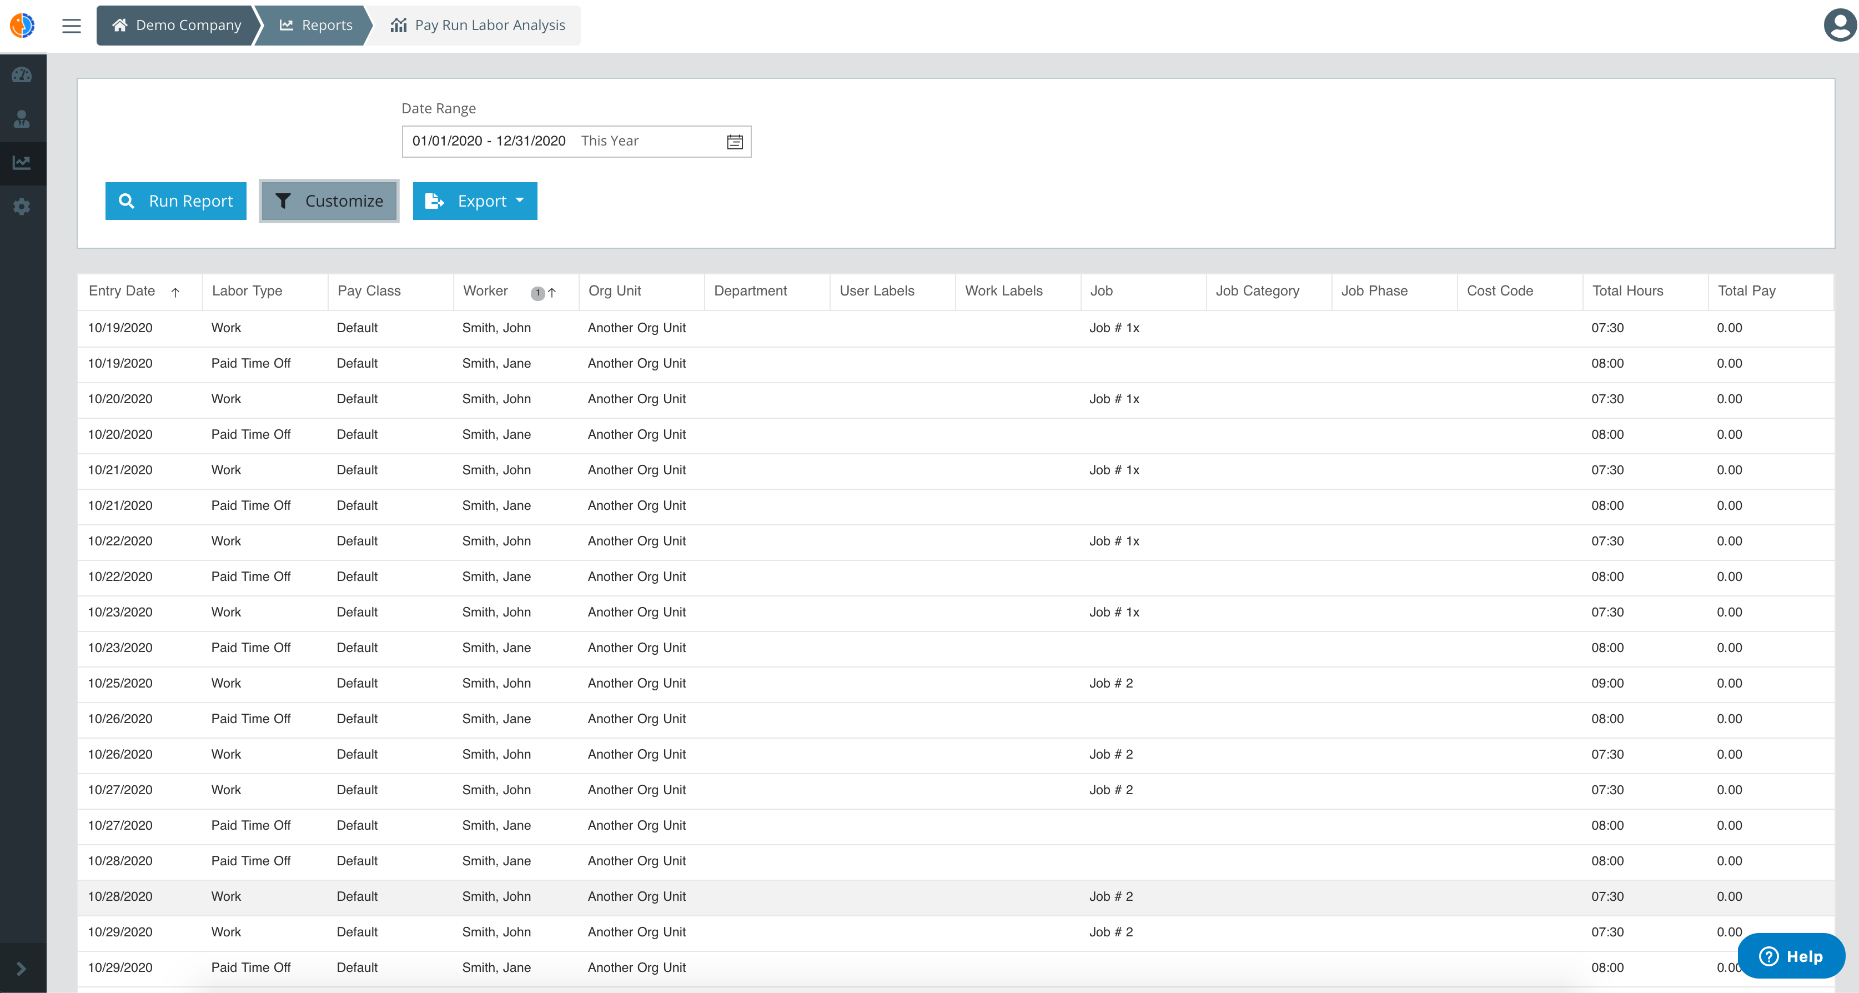
Task: Click the Date Range input field
Action: pos(576,142)
